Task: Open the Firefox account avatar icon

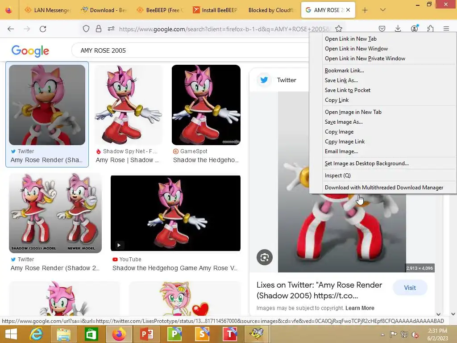Action: coord(414,28)
